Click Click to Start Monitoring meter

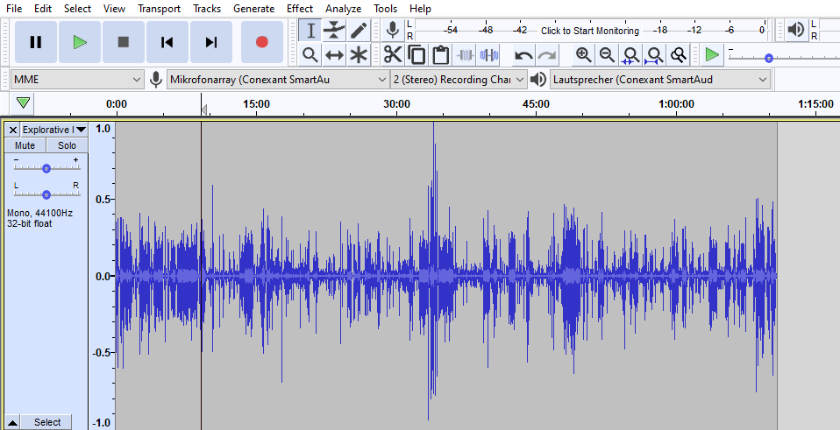pos(590,31)
